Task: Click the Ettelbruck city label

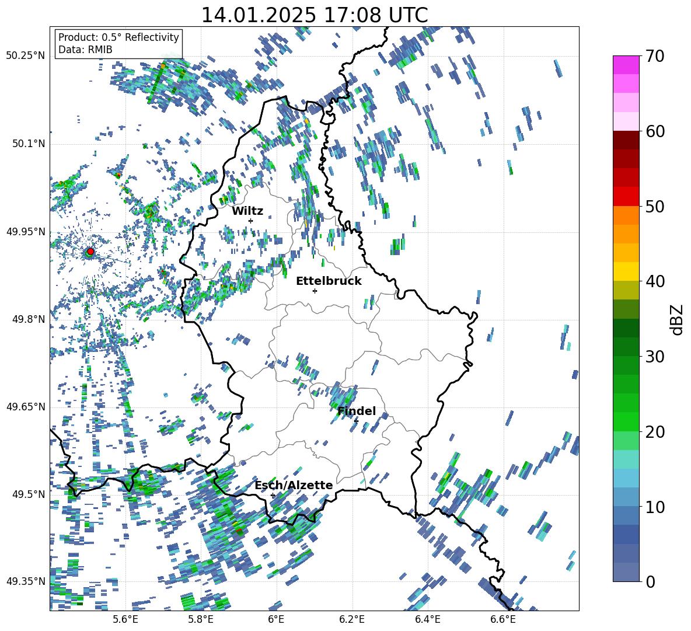Action: point(329,281)
